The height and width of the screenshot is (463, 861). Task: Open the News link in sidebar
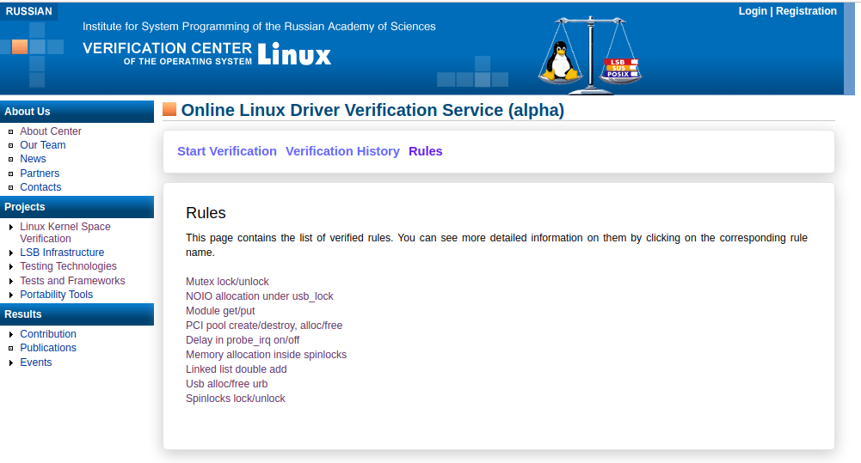click(x=33, y=159)
